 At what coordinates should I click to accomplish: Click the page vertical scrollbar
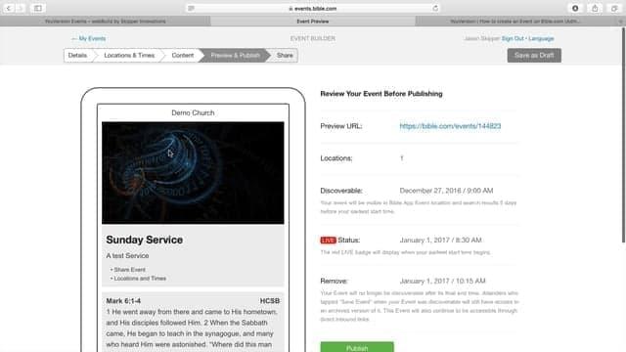tap(623, 135)
